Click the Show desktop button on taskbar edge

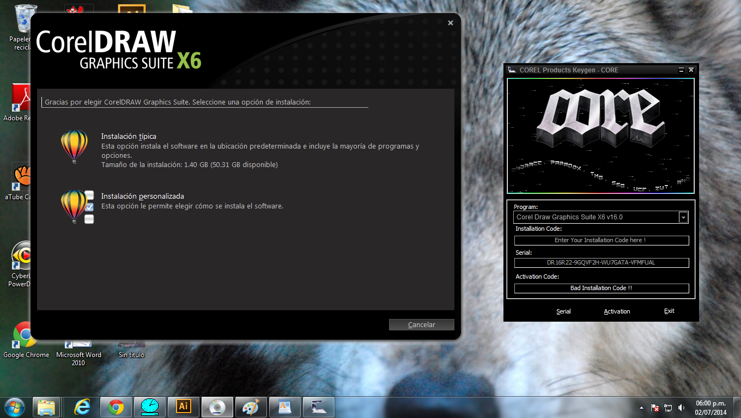pyautogui.click(x=737, y=407)
